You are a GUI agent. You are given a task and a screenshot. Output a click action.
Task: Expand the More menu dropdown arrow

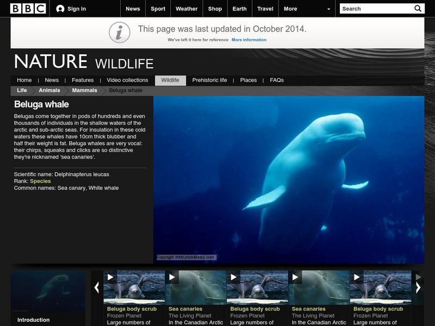(328, 9)
